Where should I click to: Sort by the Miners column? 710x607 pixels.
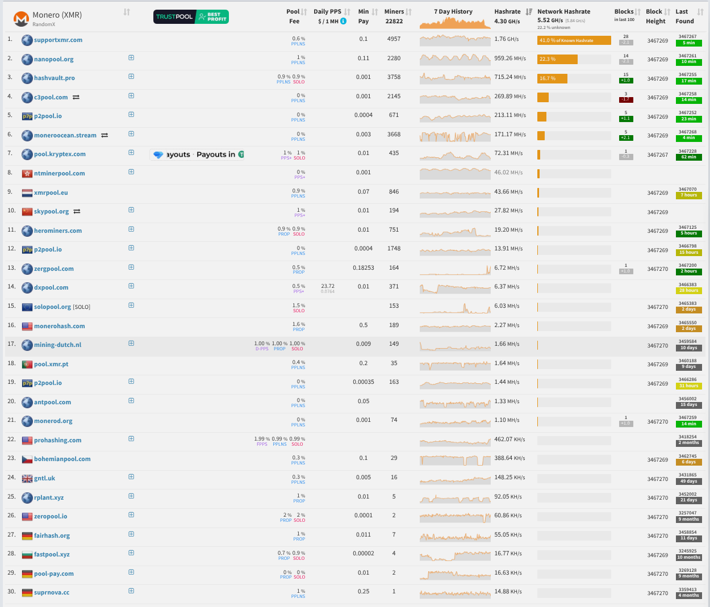[408, 11]
